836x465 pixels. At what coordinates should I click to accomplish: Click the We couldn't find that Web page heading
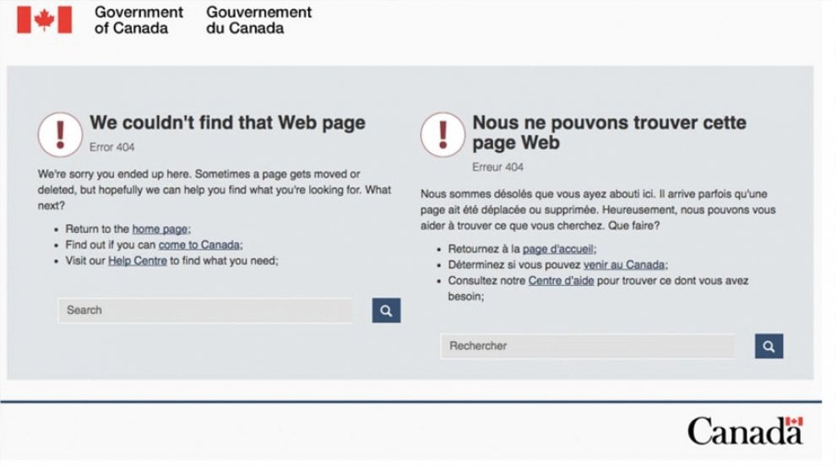click(x=227, y=122)
